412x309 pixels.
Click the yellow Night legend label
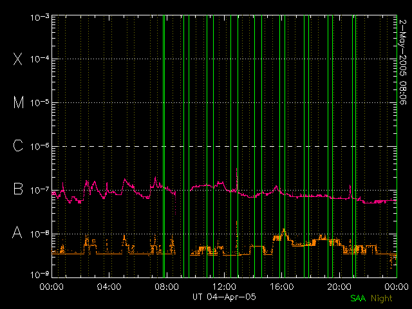point(382,299)
